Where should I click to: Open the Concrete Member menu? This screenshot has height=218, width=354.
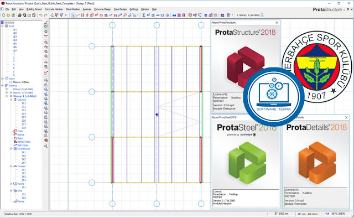click(54, 9)
